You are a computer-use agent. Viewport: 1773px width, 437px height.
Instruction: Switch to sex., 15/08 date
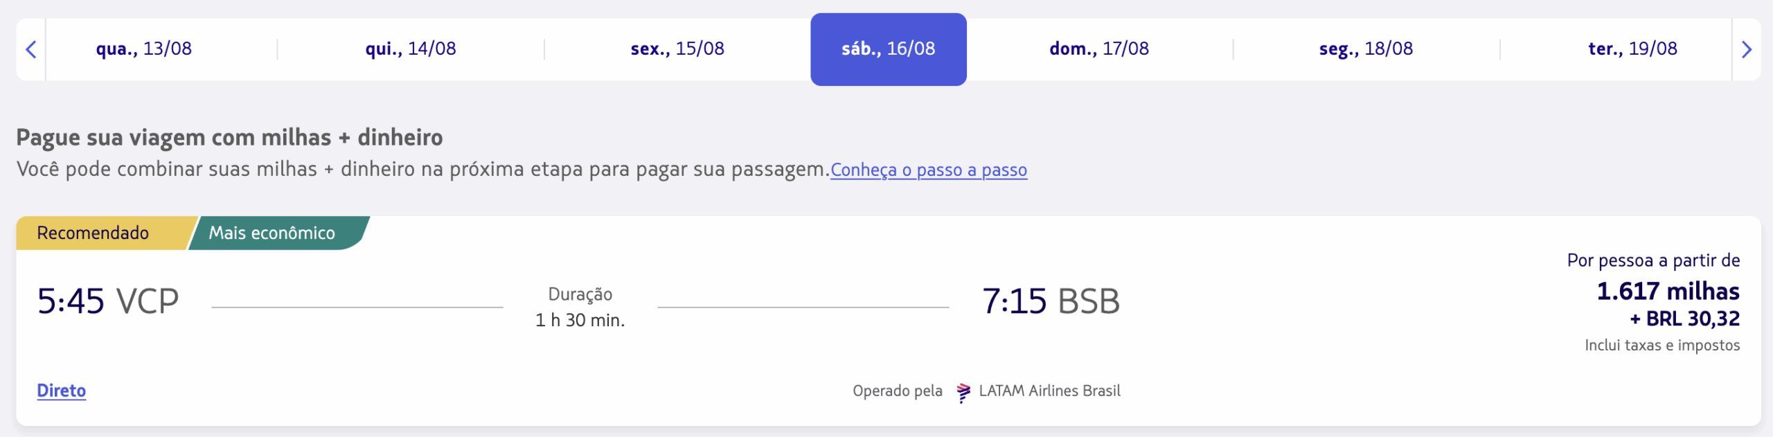677,49
